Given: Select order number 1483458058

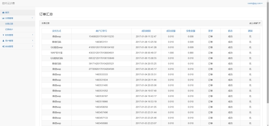Looking at the screenshot, I should tap(102, 107).
